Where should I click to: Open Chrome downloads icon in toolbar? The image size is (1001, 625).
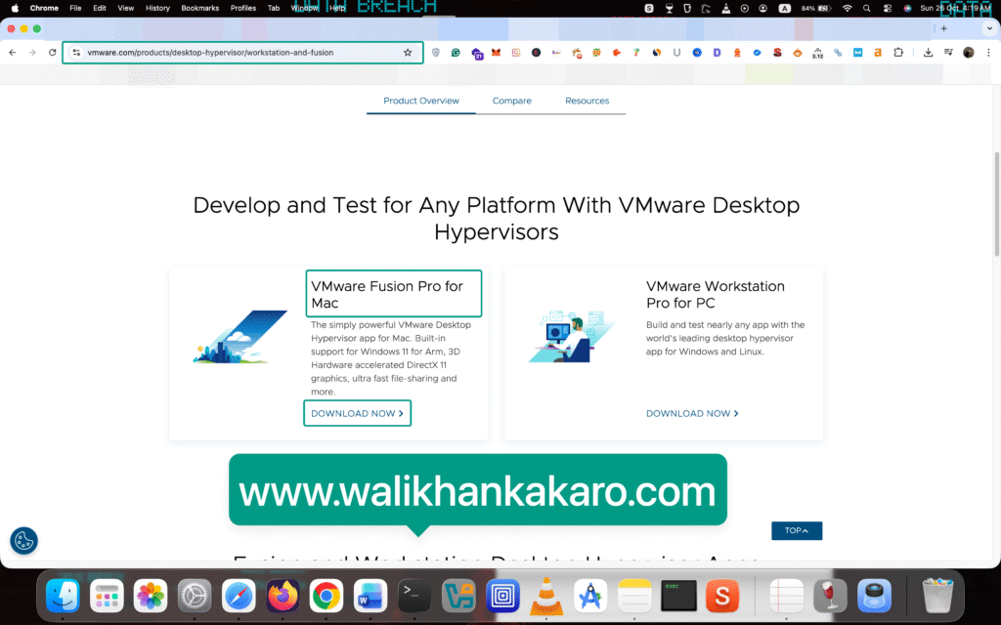pos(929,53)
